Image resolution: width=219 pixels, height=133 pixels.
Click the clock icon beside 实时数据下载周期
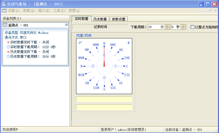8,47
